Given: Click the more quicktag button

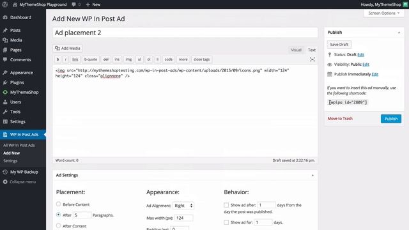Looking at the screenshot, I should [183, 59].
